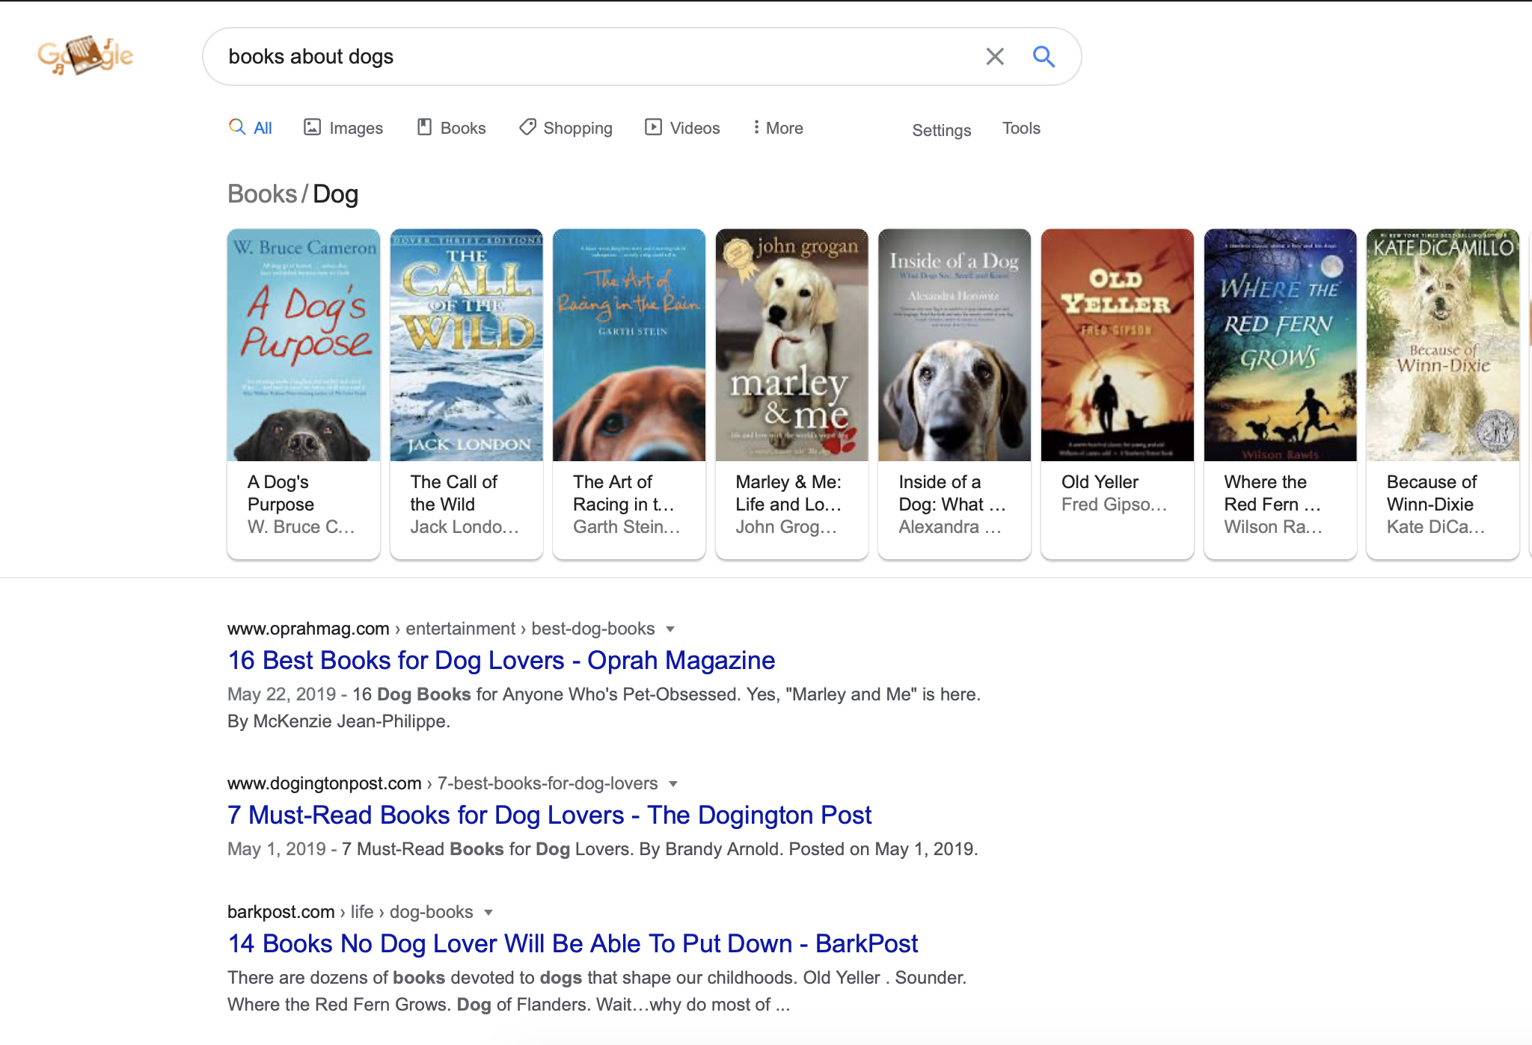Select the All results tab label
Viewport: 1532px width, 1045px height.
click(263, 128)
